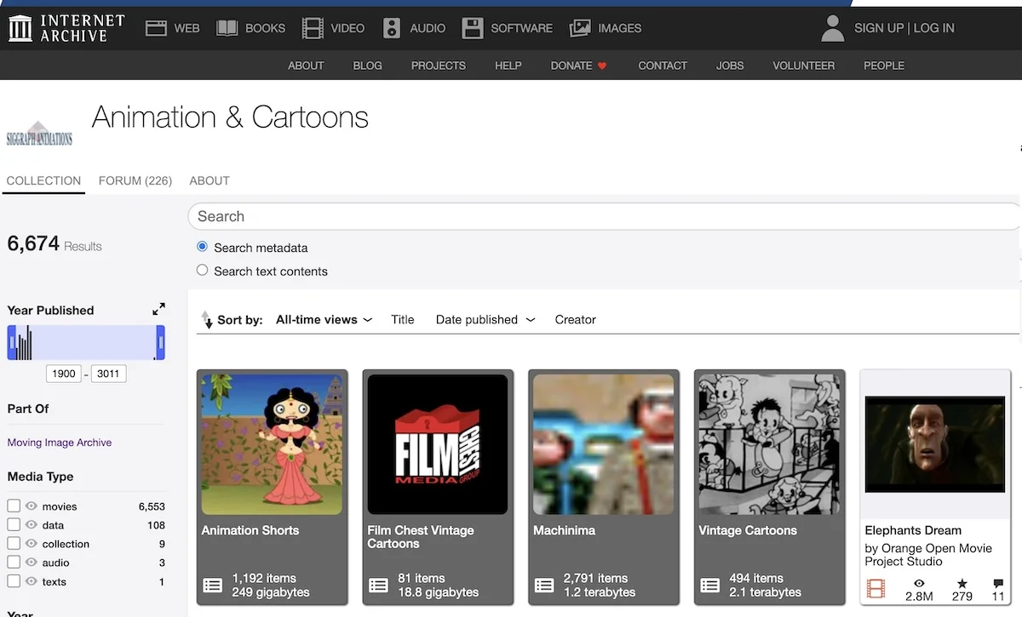Click the Log In link
The height and width of the screenshot is (617, 1022).
[934, 28]
